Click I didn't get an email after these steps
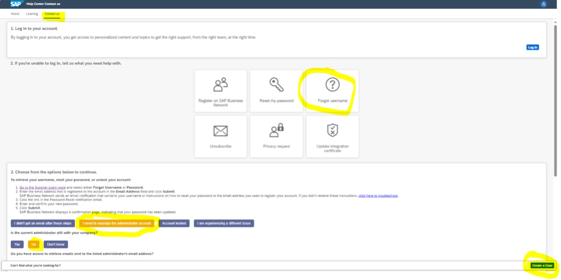561x280 pixels. (x=43, y=223)
